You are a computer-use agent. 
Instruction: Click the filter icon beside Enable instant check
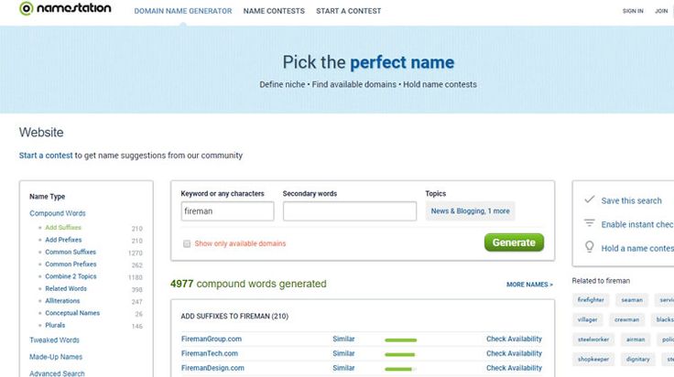[x=589, y=224]
